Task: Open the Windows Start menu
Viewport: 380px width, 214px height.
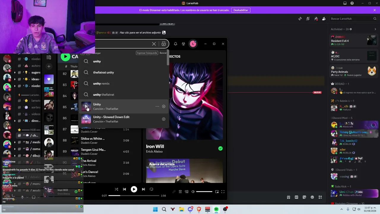Action: pos(155,209)
